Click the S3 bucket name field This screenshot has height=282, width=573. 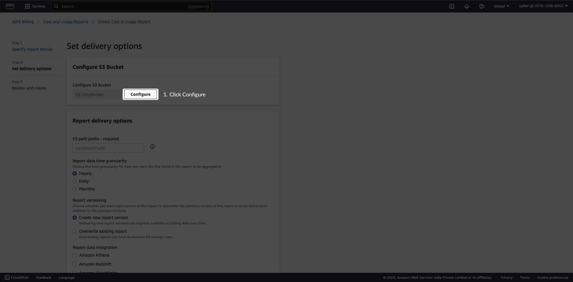(x=97, y=95)
